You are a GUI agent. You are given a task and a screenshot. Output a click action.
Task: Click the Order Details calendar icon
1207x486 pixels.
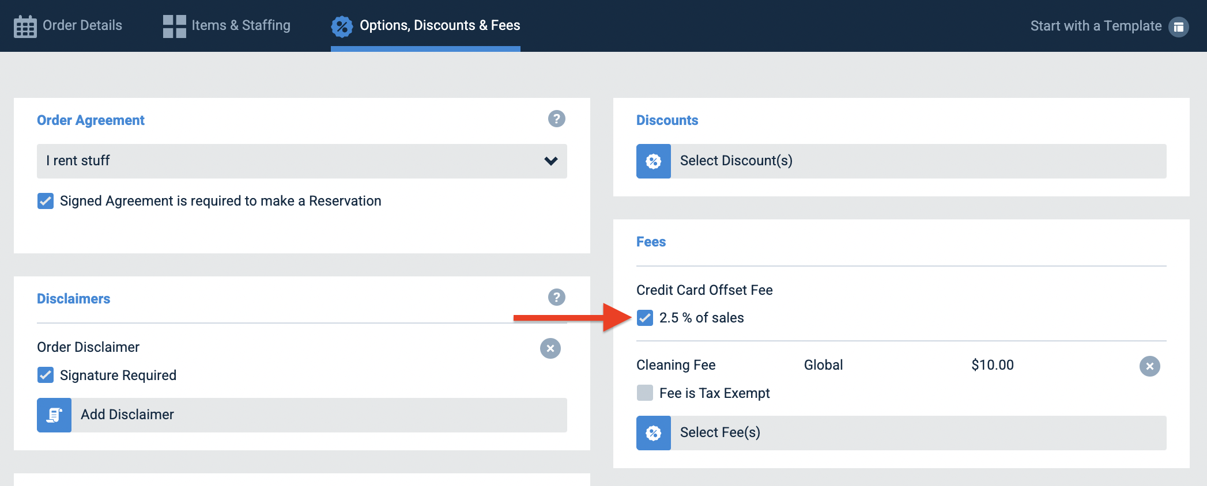point(25,26)
